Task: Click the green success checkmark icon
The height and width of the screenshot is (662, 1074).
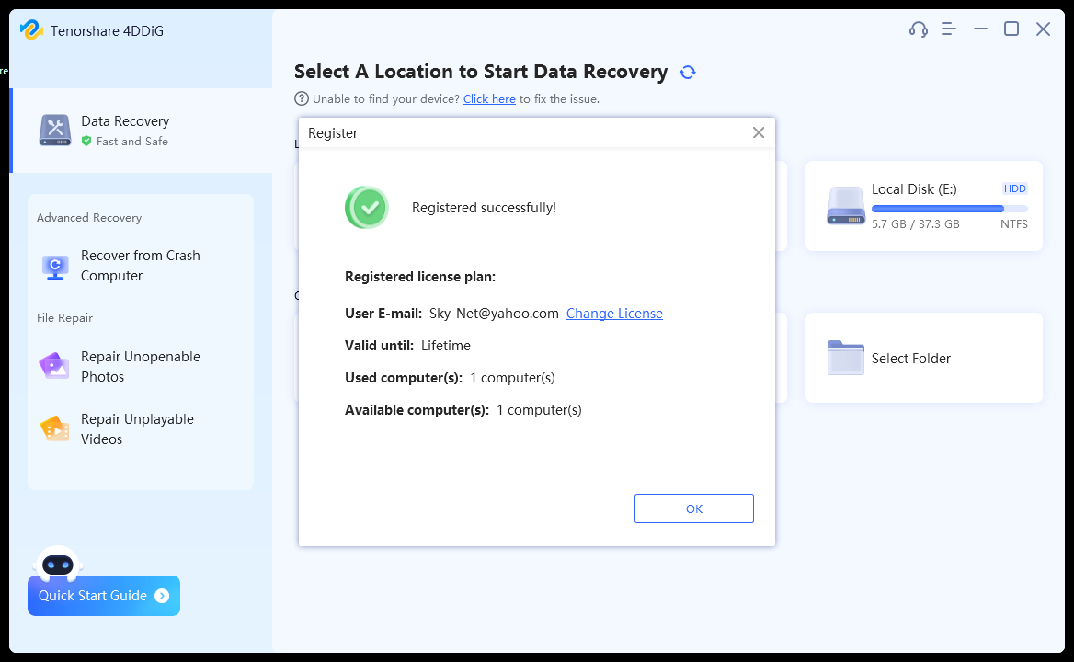Action: tap(367, 208)
